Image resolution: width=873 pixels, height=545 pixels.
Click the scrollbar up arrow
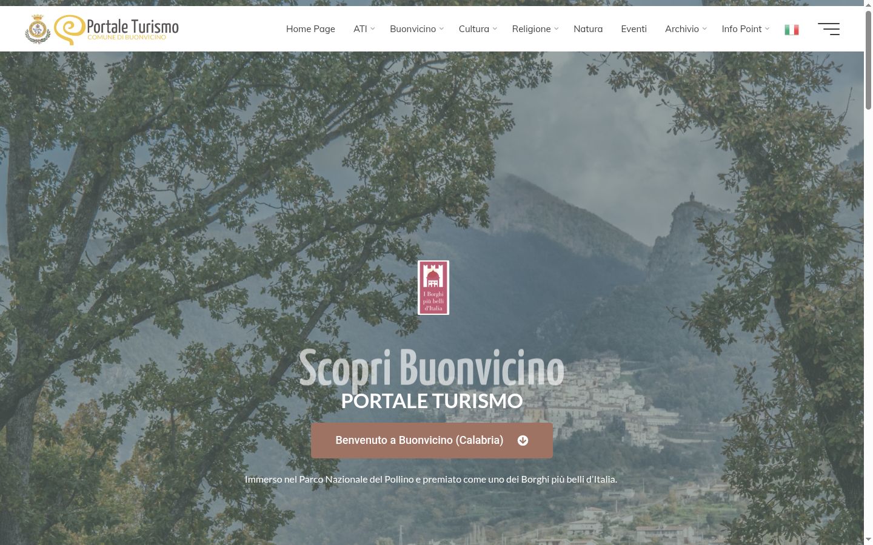(868, 5)
